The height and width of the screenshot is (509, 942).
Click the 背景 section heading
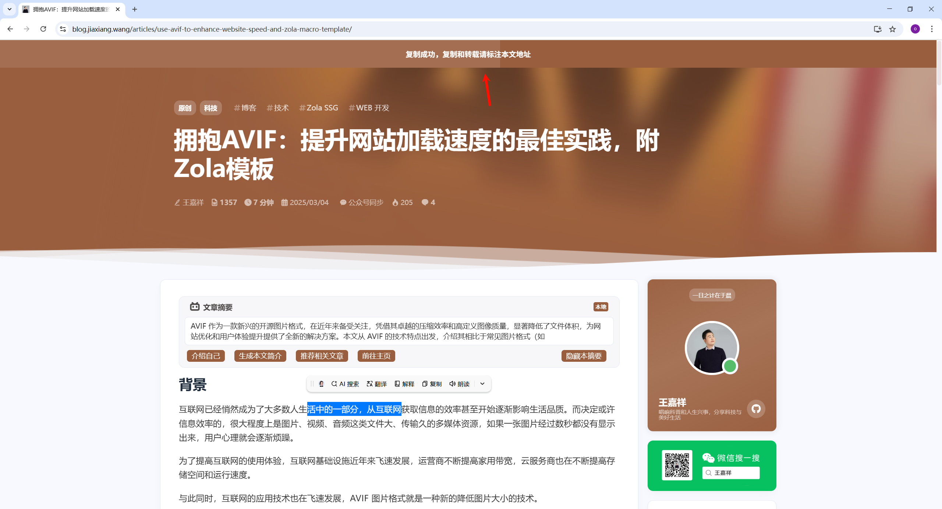pos(193,385)
